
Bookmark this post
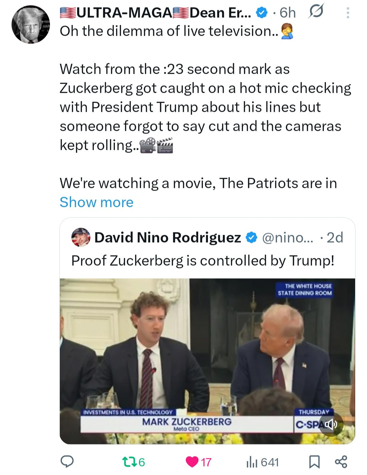(314, 462)
